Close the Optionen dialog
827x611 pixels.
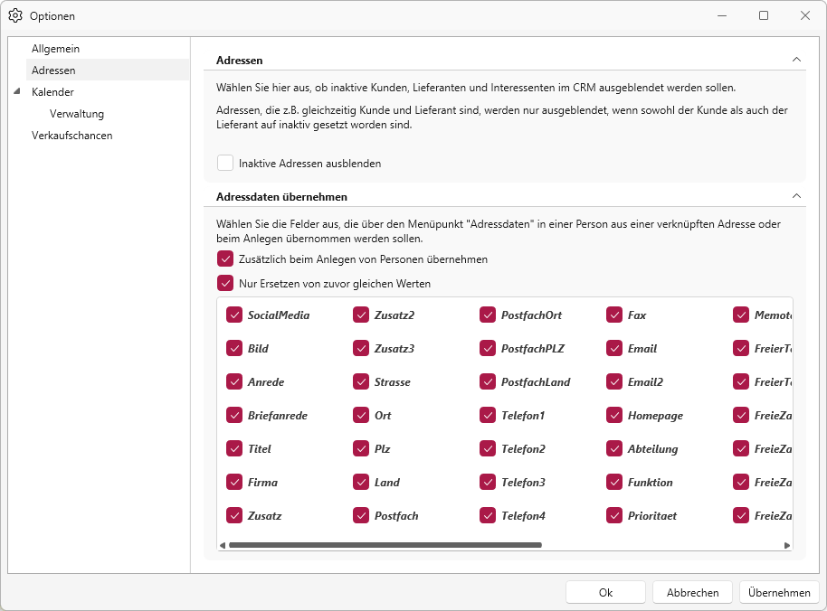click(x=805, y=15)
